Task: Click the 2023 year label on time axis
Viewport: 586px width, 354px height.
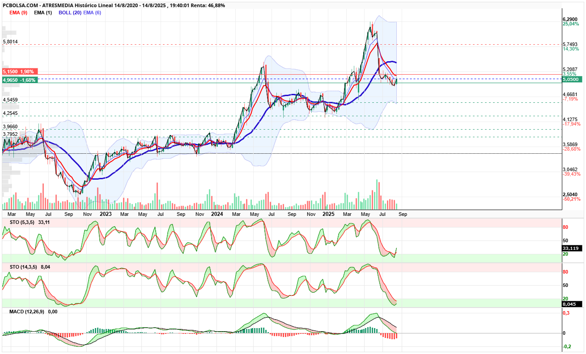Action: 106,214
